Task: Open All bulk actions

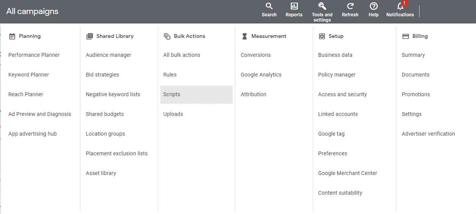Action: click(x=182, y=55)
